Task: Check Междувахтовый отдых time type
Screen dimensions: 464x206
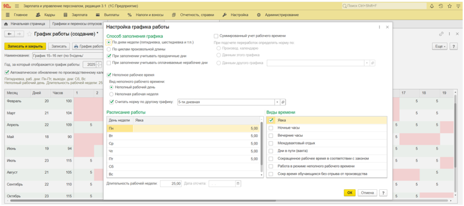Action: [271, 143]
